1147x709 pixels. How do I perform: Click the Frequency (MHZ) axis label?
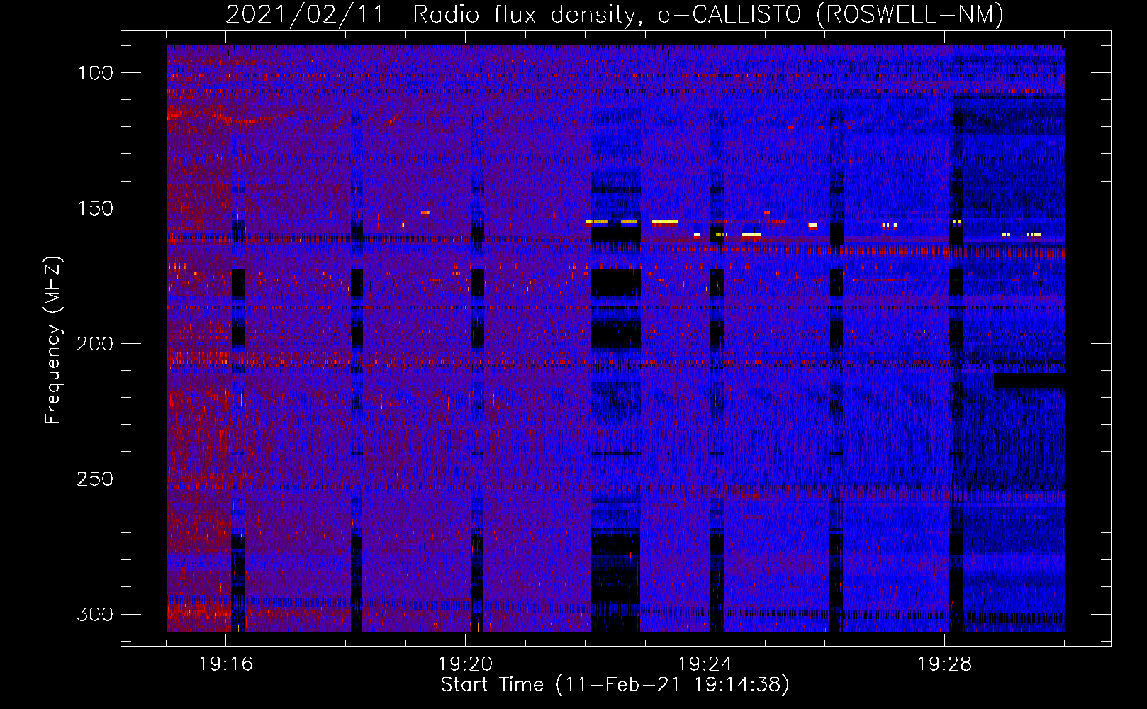pyautogui.click(x=53, y=340)
